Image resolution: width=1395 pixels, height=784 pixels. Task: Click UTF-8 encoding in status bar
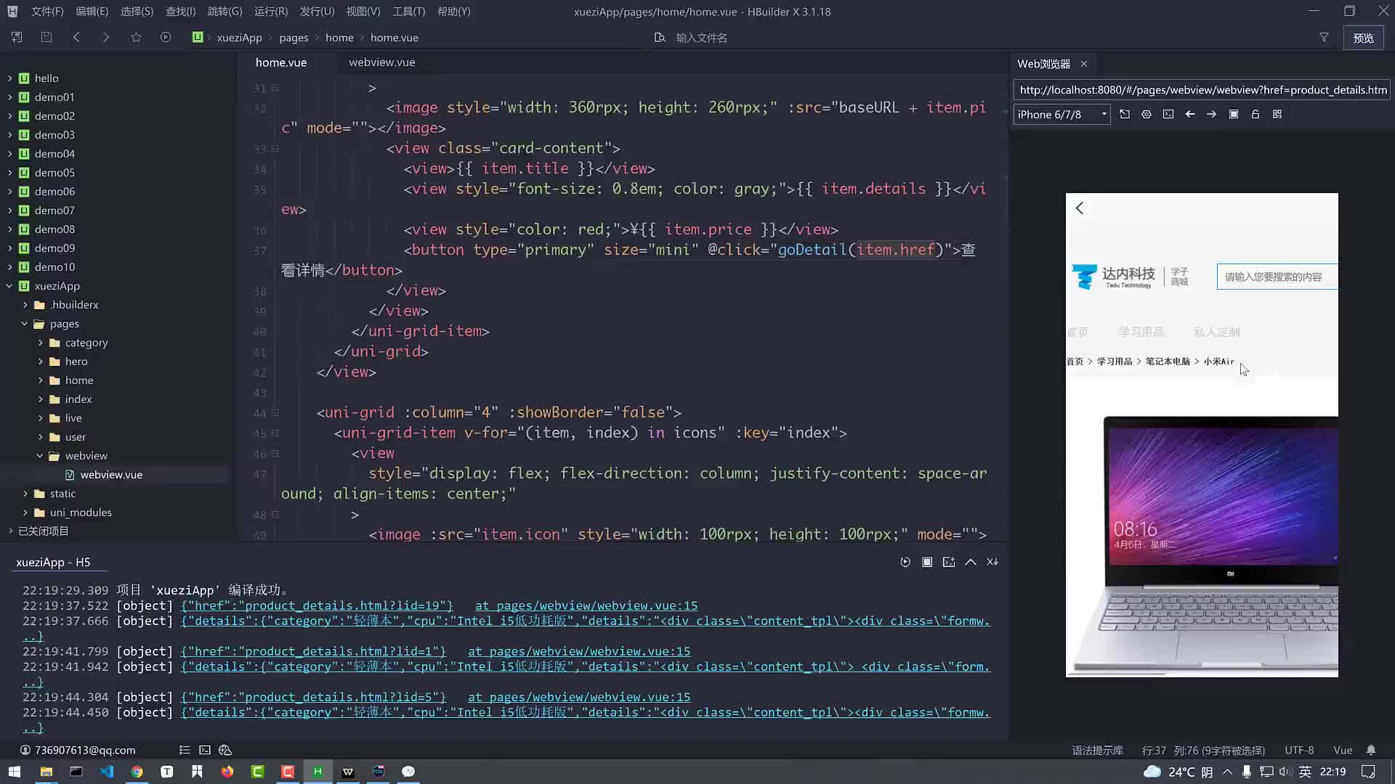(x=1299, y=751)
